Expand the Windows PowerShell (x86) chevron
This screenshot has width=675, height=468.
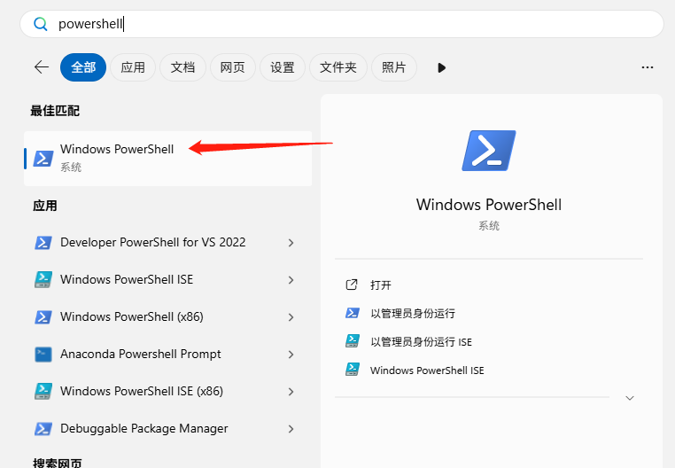[x=291, y=317]
